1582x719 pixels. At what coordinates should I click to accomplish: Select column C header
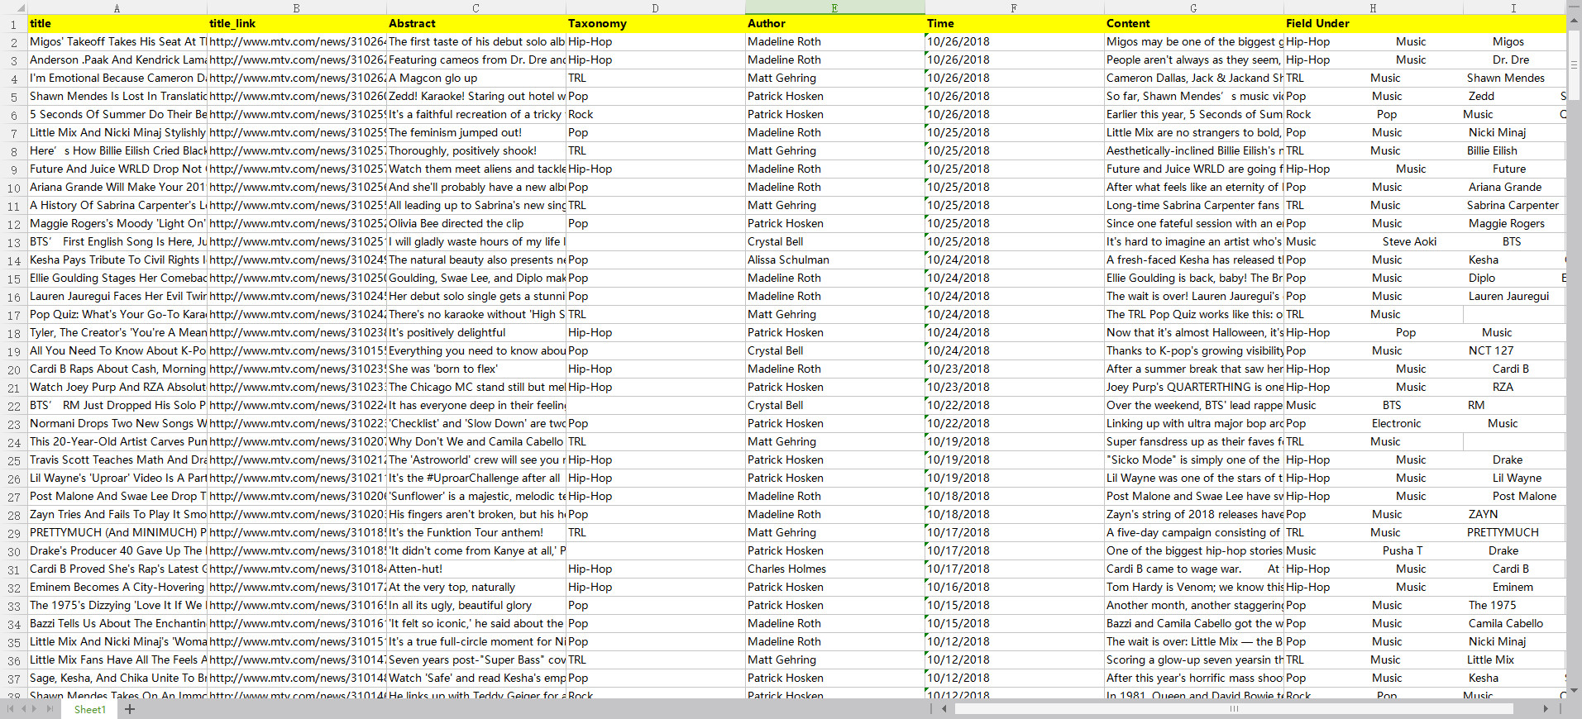pos(476,7)
